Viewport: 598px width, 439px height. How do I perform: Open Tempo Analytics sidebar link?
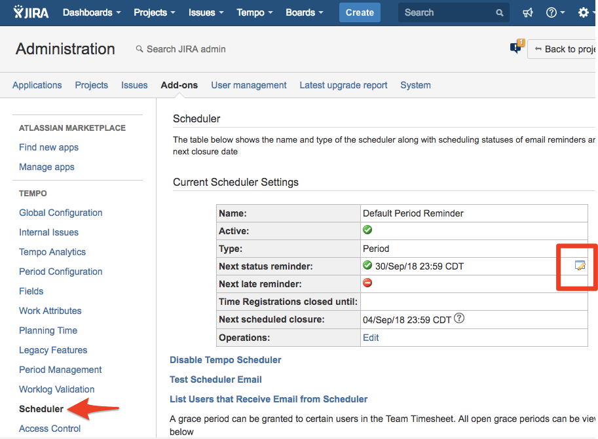(x=52, y=252)
